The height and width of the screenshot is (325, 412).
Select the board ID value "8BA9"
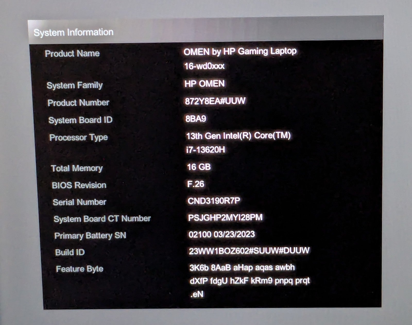click(x=196, y=119)
